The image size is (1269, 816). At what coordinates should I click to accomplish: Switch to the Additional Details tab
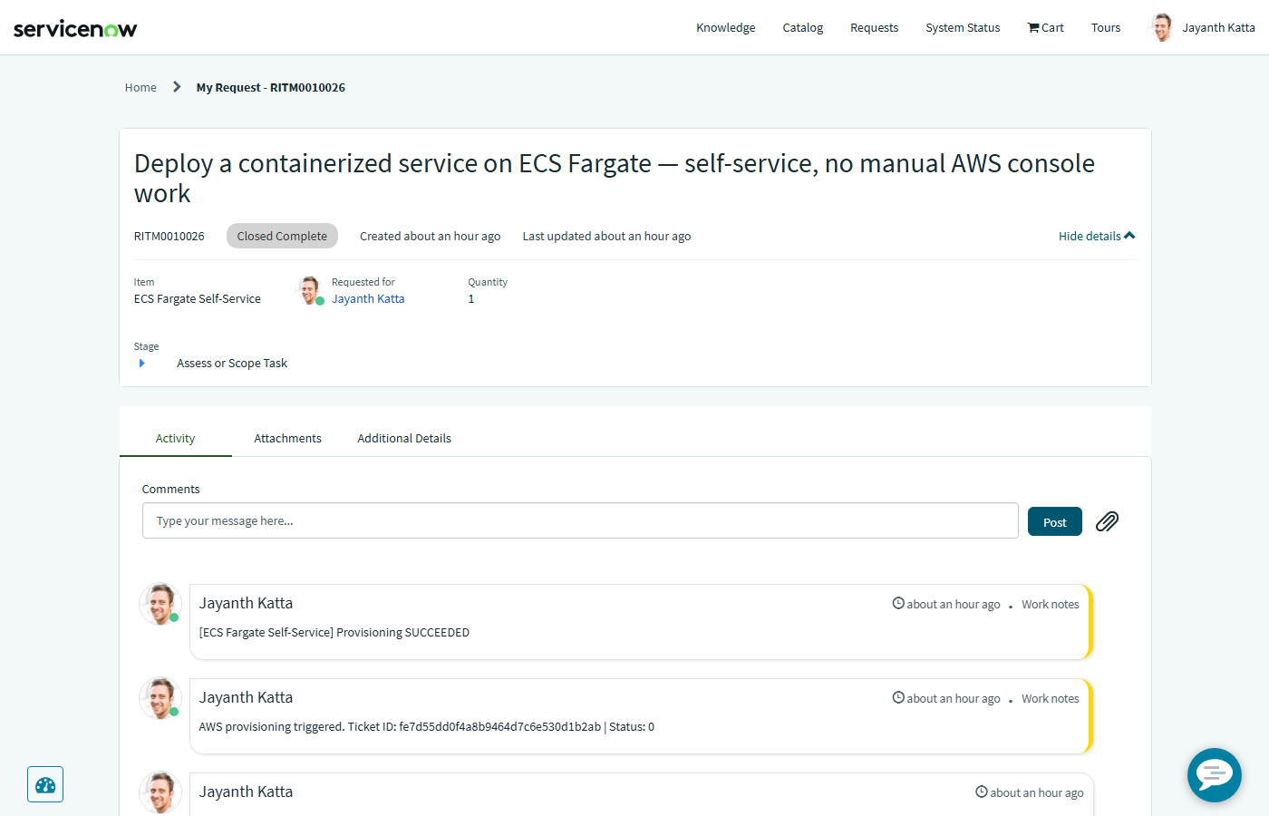click(404, 438)
